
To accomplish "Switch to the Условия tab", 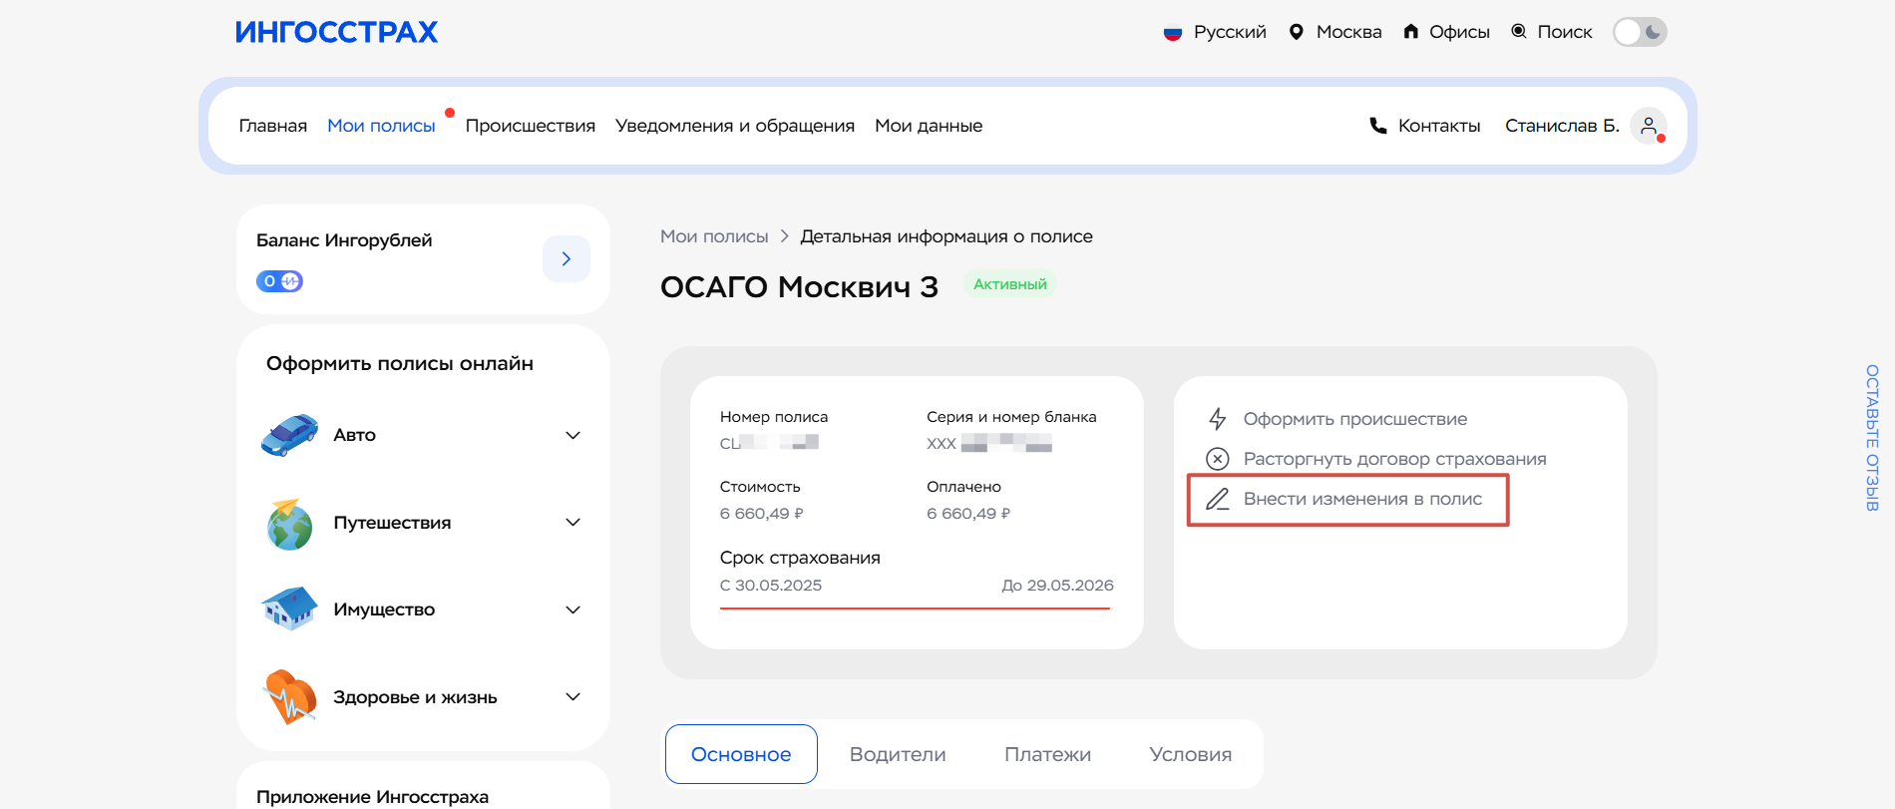I will 1191,754.
